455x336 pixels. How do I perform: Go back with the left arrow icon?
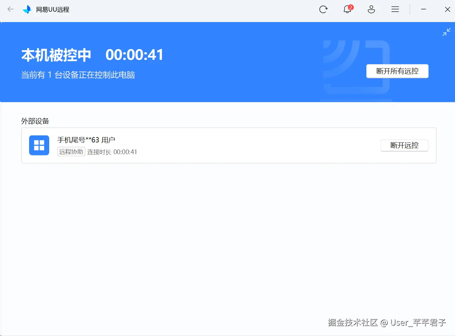pos(10,9)
